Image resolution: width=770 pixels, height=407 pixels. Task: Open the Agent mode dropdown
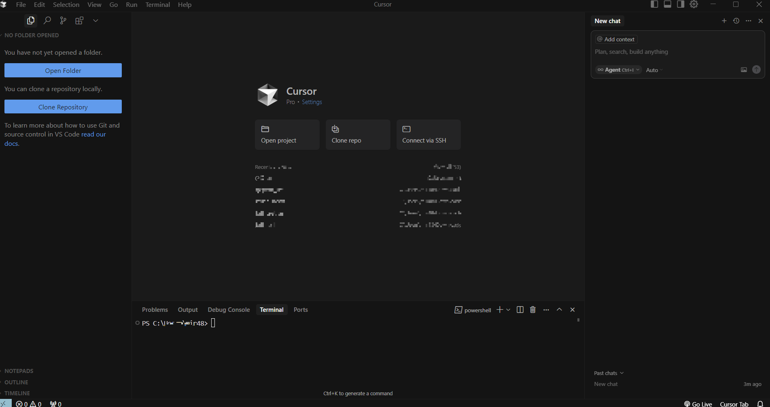coord(618,70)
